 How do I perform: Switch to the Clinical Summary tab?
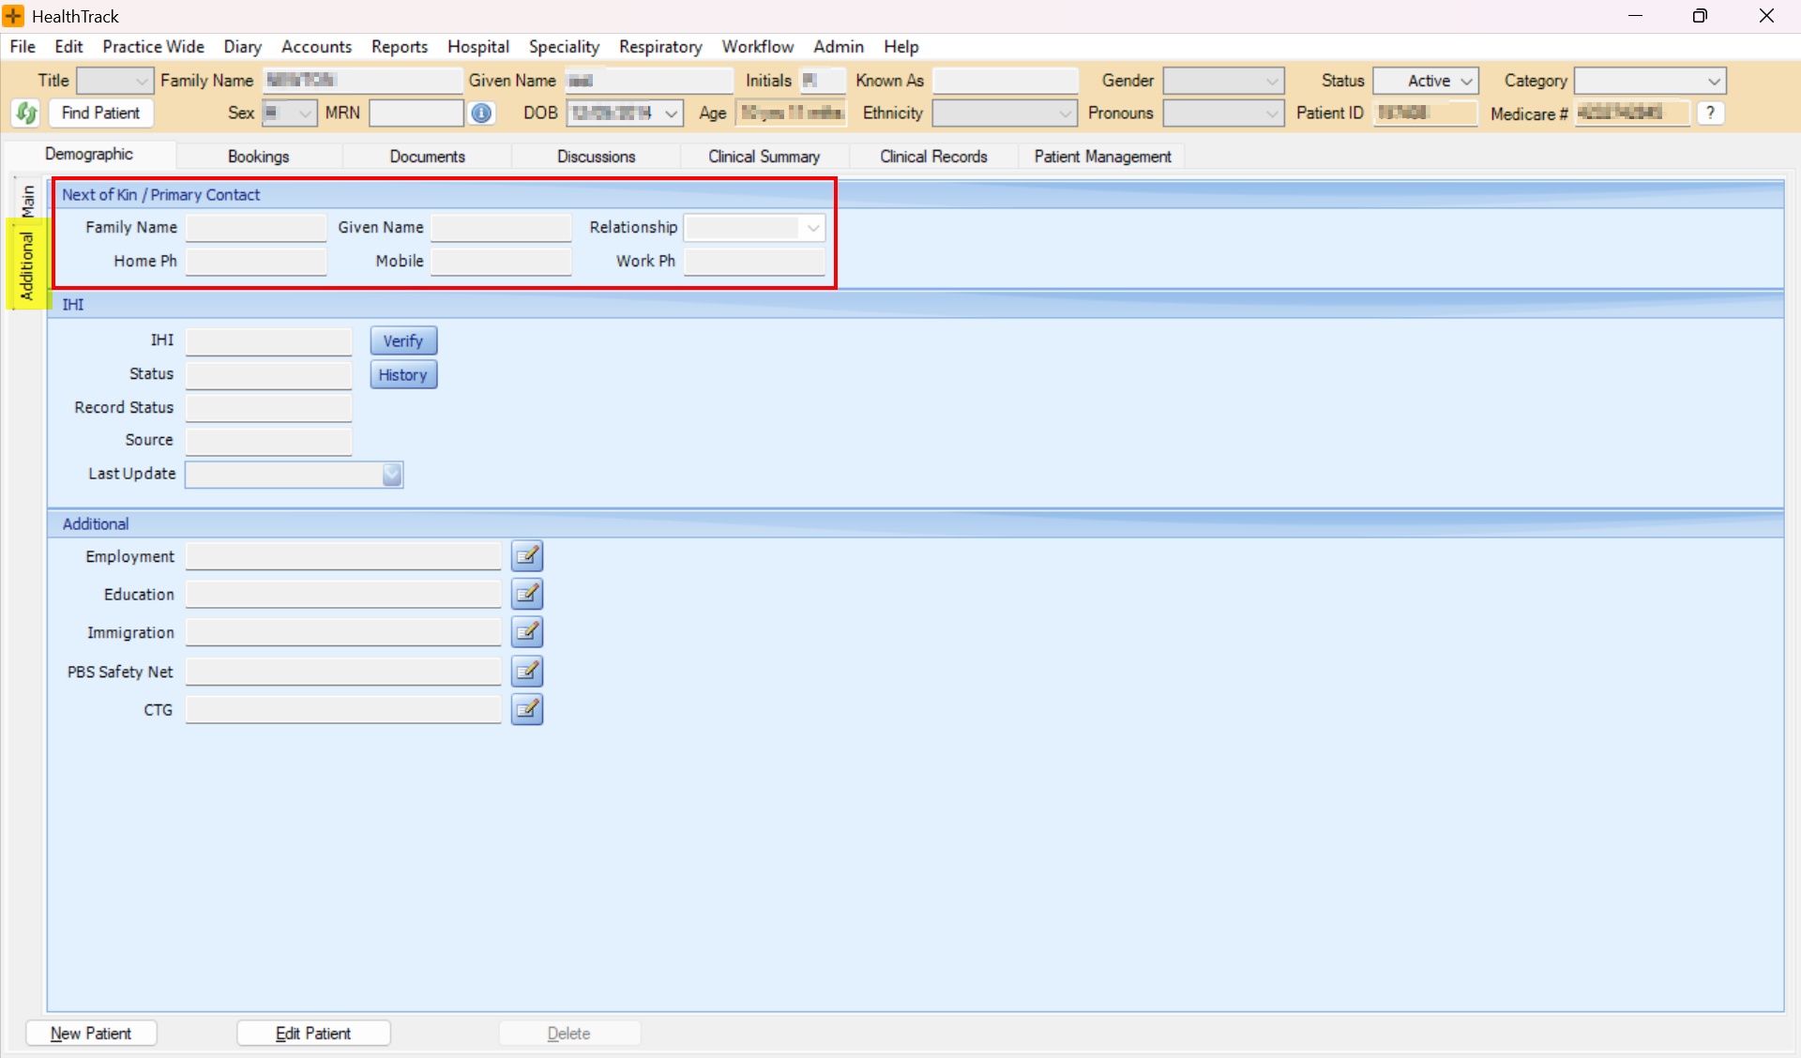tap(764, 157)
